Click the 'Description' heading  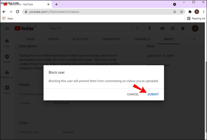point(28,46)
